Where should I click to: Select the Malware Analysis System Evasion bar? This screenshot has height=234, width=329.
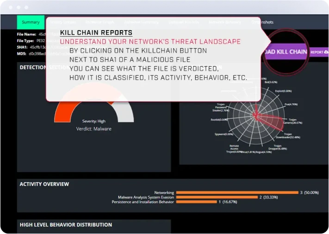point(217,197)
